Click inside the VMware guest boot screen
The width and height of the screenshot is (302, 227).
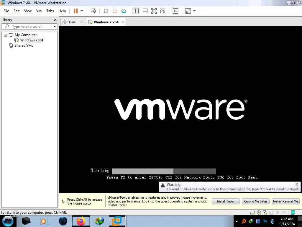coord(180,109)
